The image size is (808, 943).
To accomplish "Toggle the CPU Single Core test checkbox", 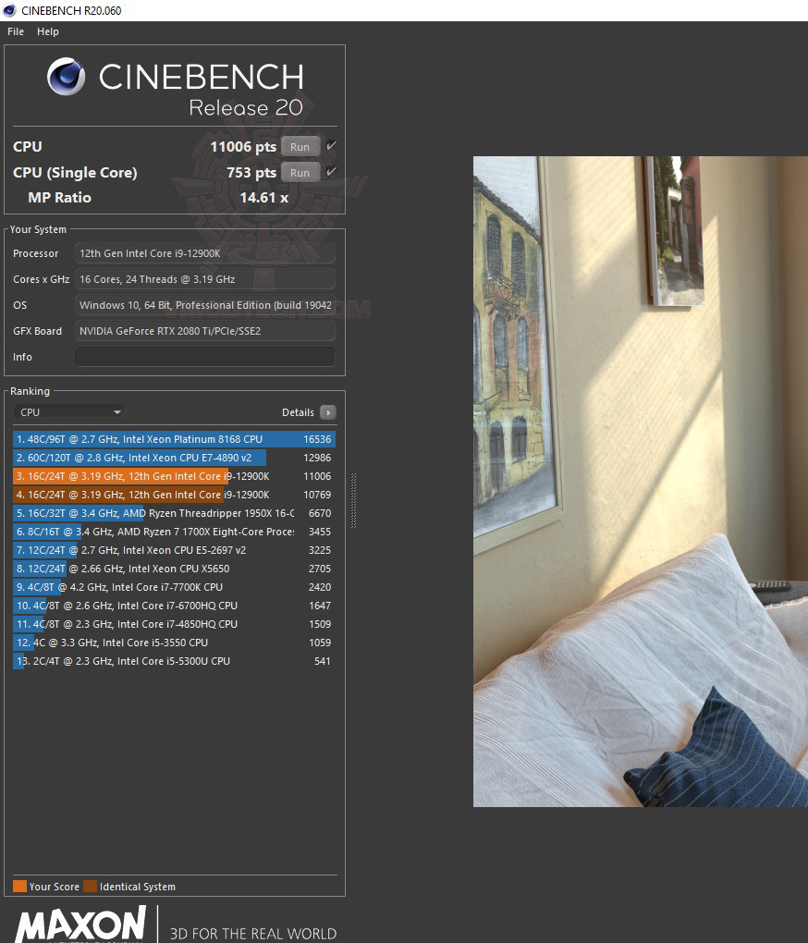I will [331, 172].
